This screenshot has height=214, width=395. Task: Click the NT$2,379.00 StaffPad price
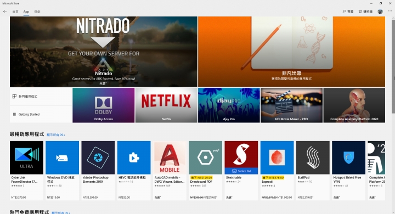(306, 198)
